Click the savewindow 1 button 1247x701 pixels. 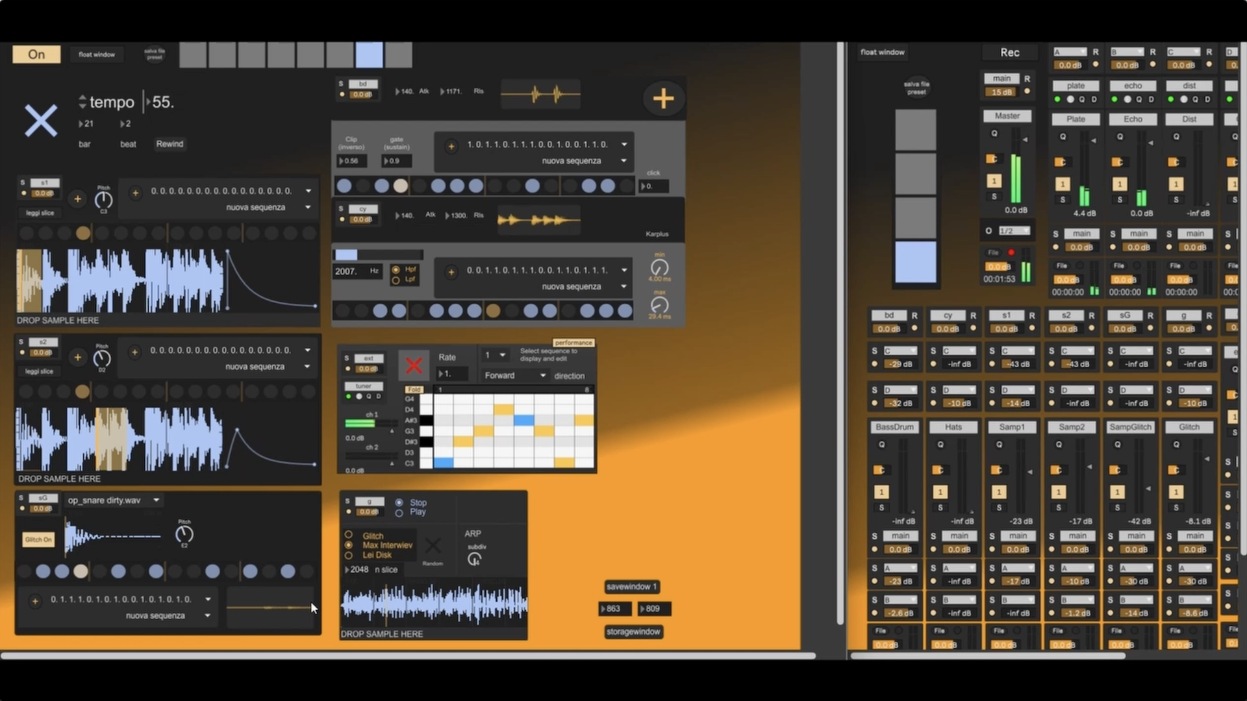pos(632,587)
